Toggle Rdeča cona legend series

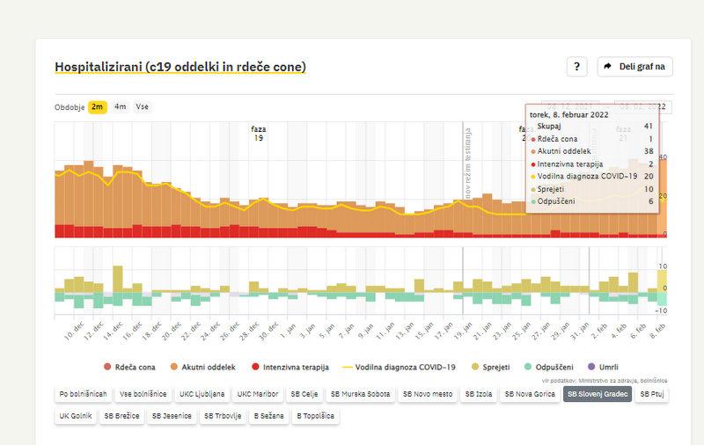[130, 366]
